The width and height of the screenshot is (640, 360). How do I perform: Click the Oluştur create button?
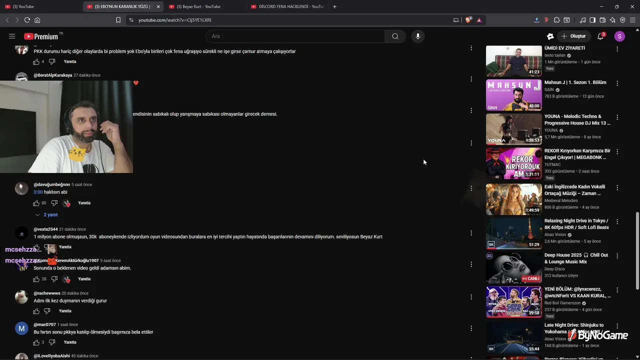[x=574, y=36]
